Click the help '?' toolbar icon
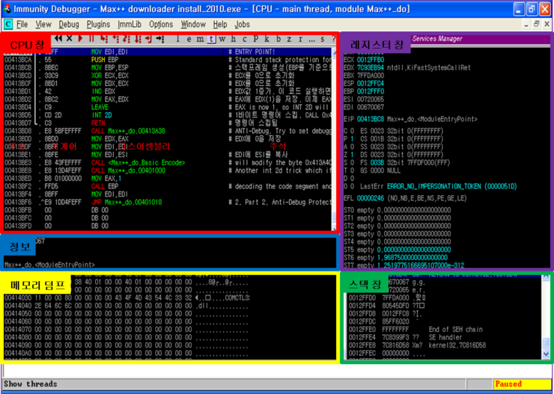The width and height of the screenshot is (554, 394). [x=333, y=39]
